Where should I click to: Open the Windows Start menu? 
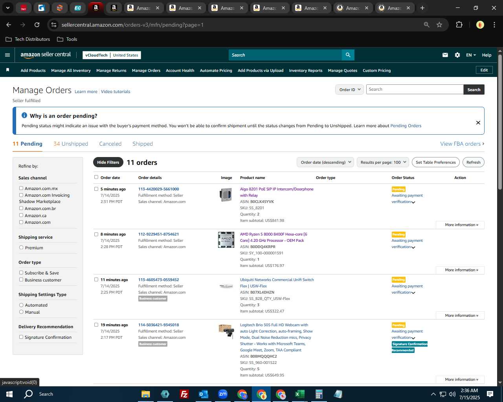tap(9, 394)
